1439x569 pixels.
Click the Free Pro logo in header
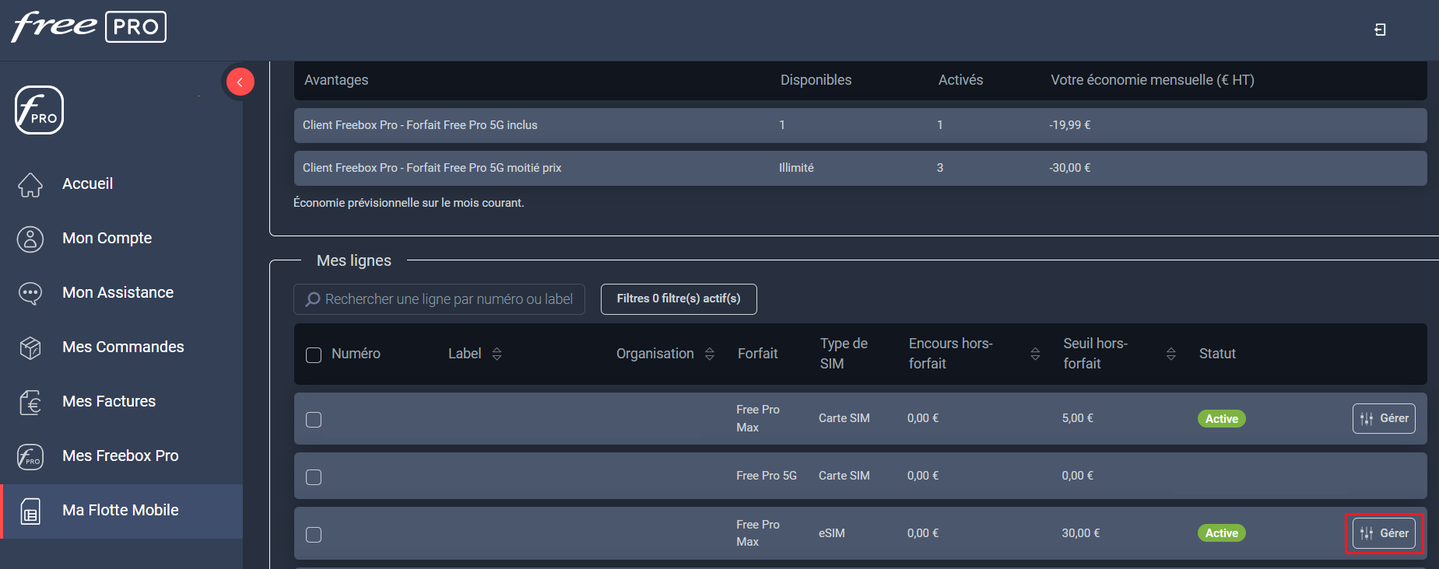[x=89, y=26]
